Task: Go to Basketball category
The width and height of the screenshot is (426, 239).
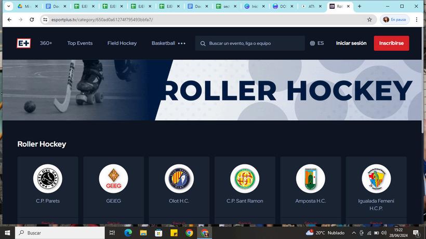Action: (x=163, y=43)
